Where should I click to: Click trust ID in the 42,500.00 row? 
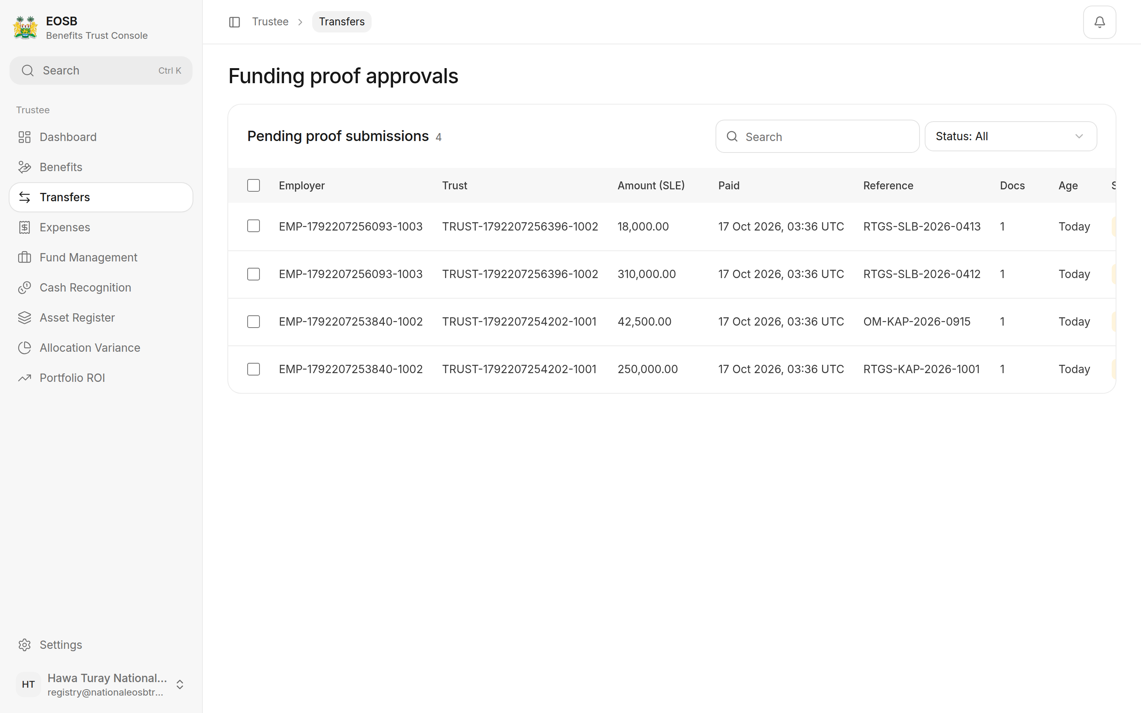(519, 322)
